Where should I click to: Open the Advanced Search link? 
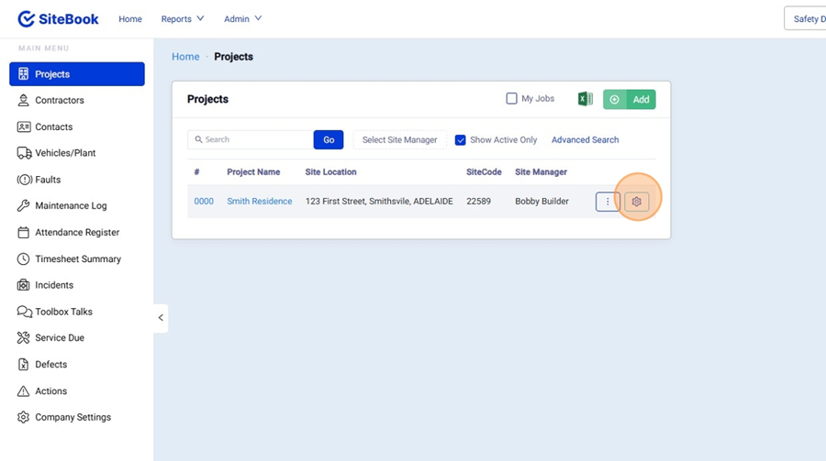585,140
